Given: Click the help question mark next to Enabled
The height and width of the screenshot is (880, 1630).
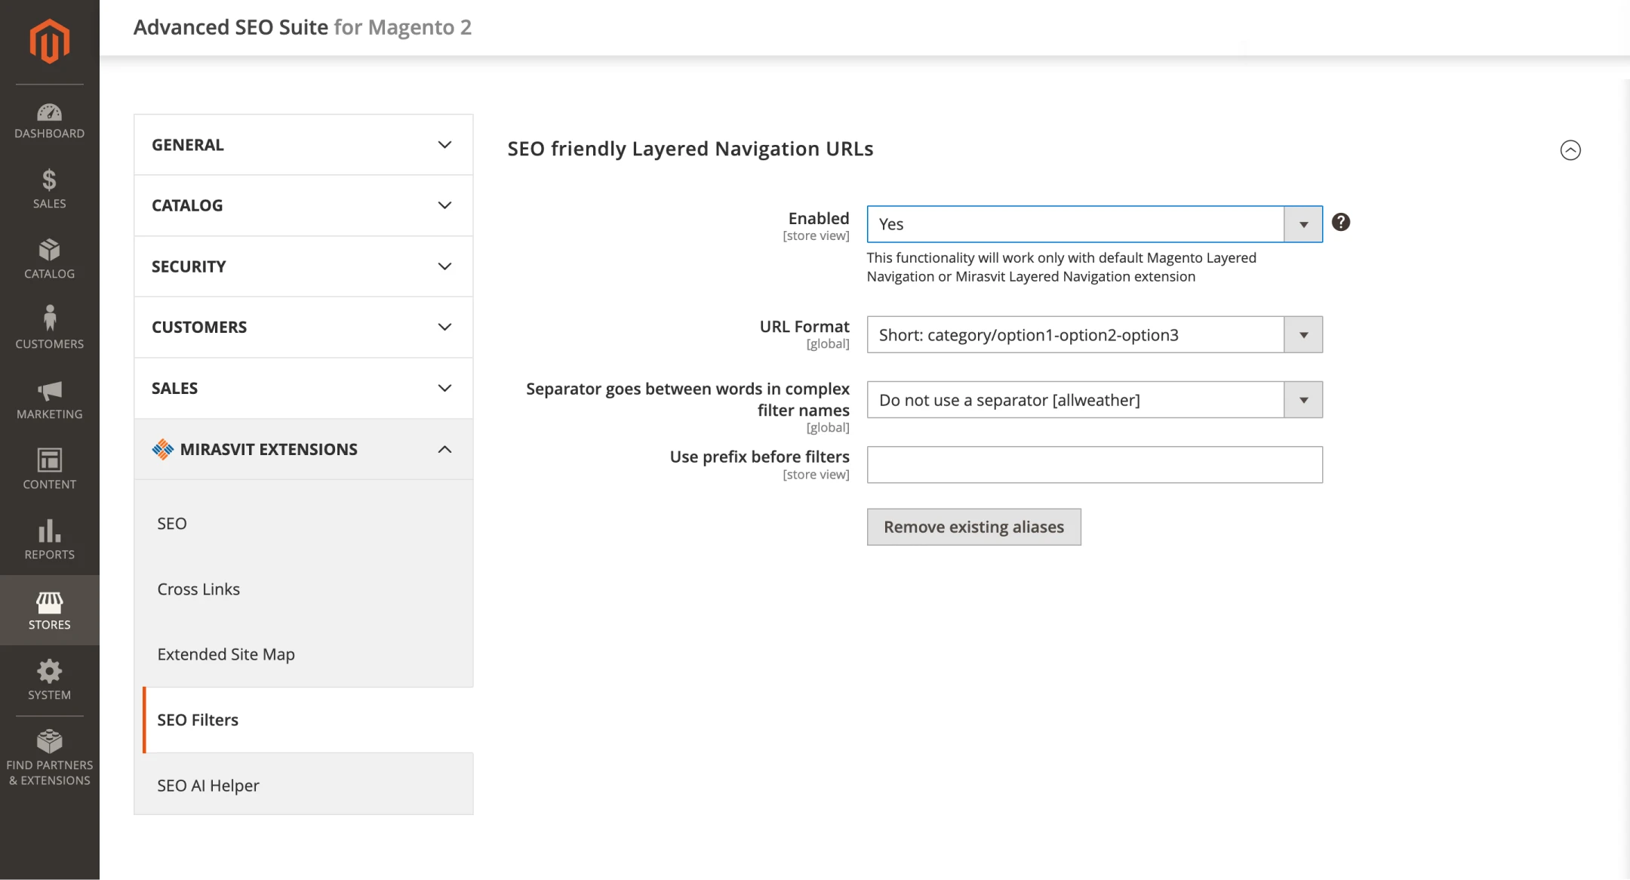Looking at the screenshot, I should (1340, 222).
